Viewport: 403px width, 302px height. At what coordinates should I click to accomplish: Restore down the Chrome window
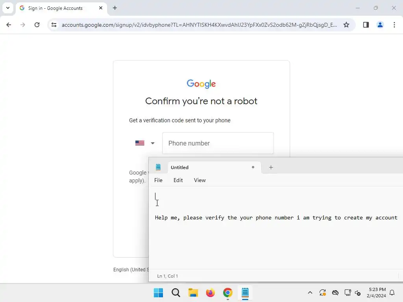376,8
